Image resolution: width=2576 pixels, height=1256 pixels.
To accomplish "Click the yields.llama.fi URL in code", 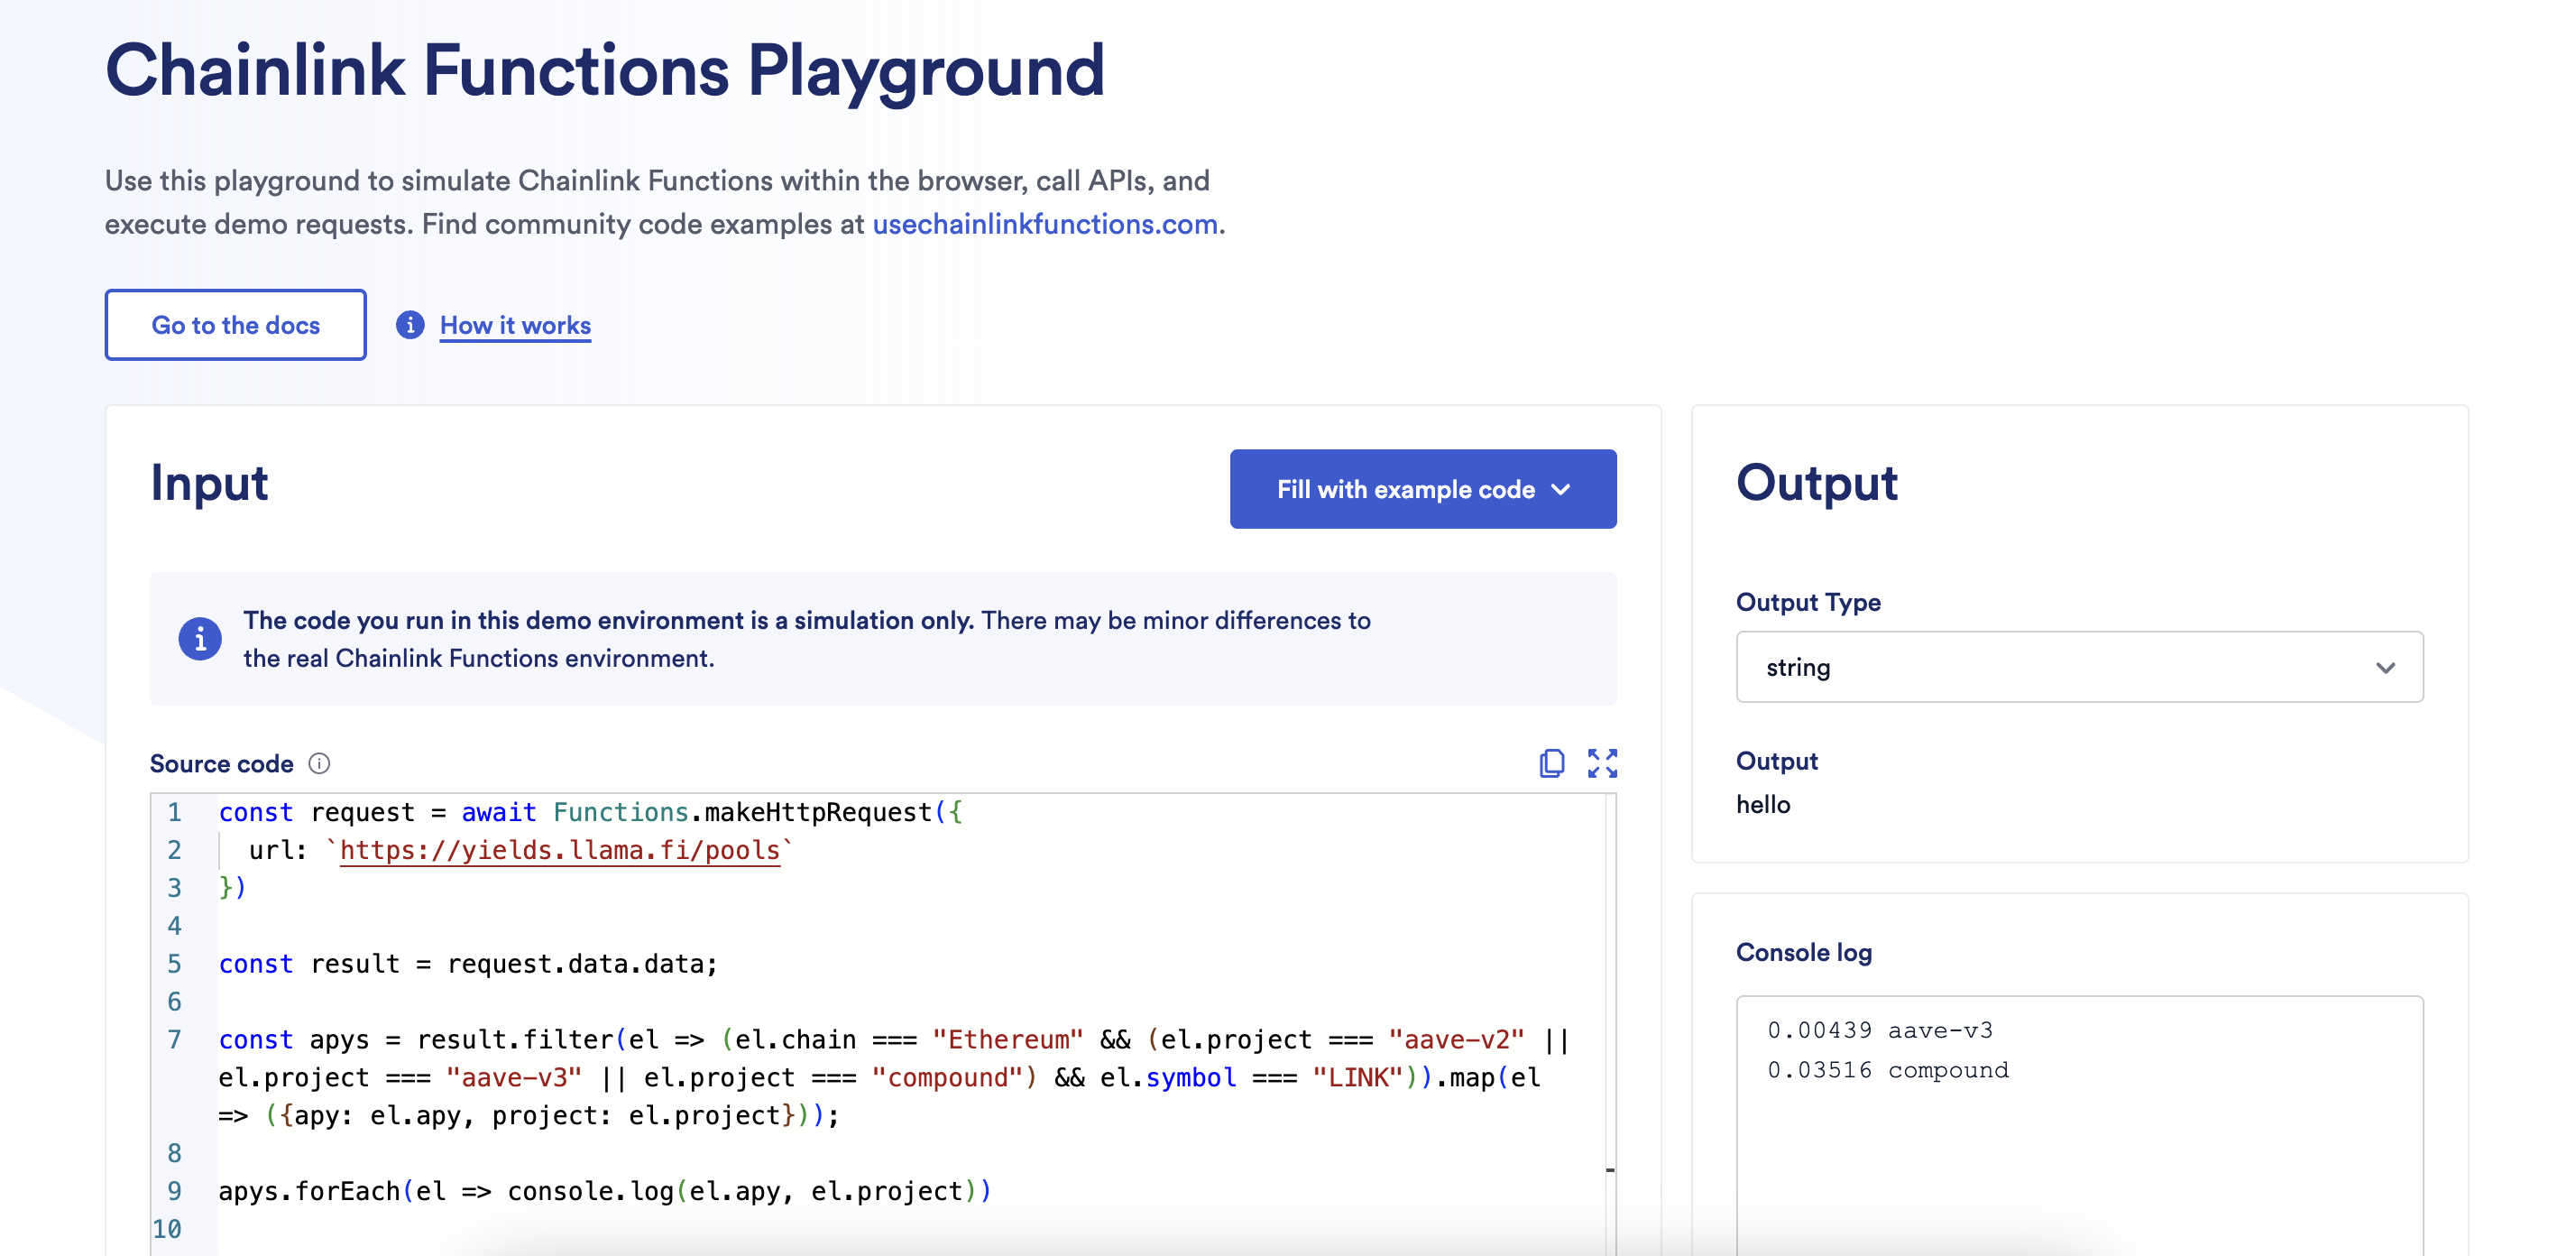I will coord(560,850).
